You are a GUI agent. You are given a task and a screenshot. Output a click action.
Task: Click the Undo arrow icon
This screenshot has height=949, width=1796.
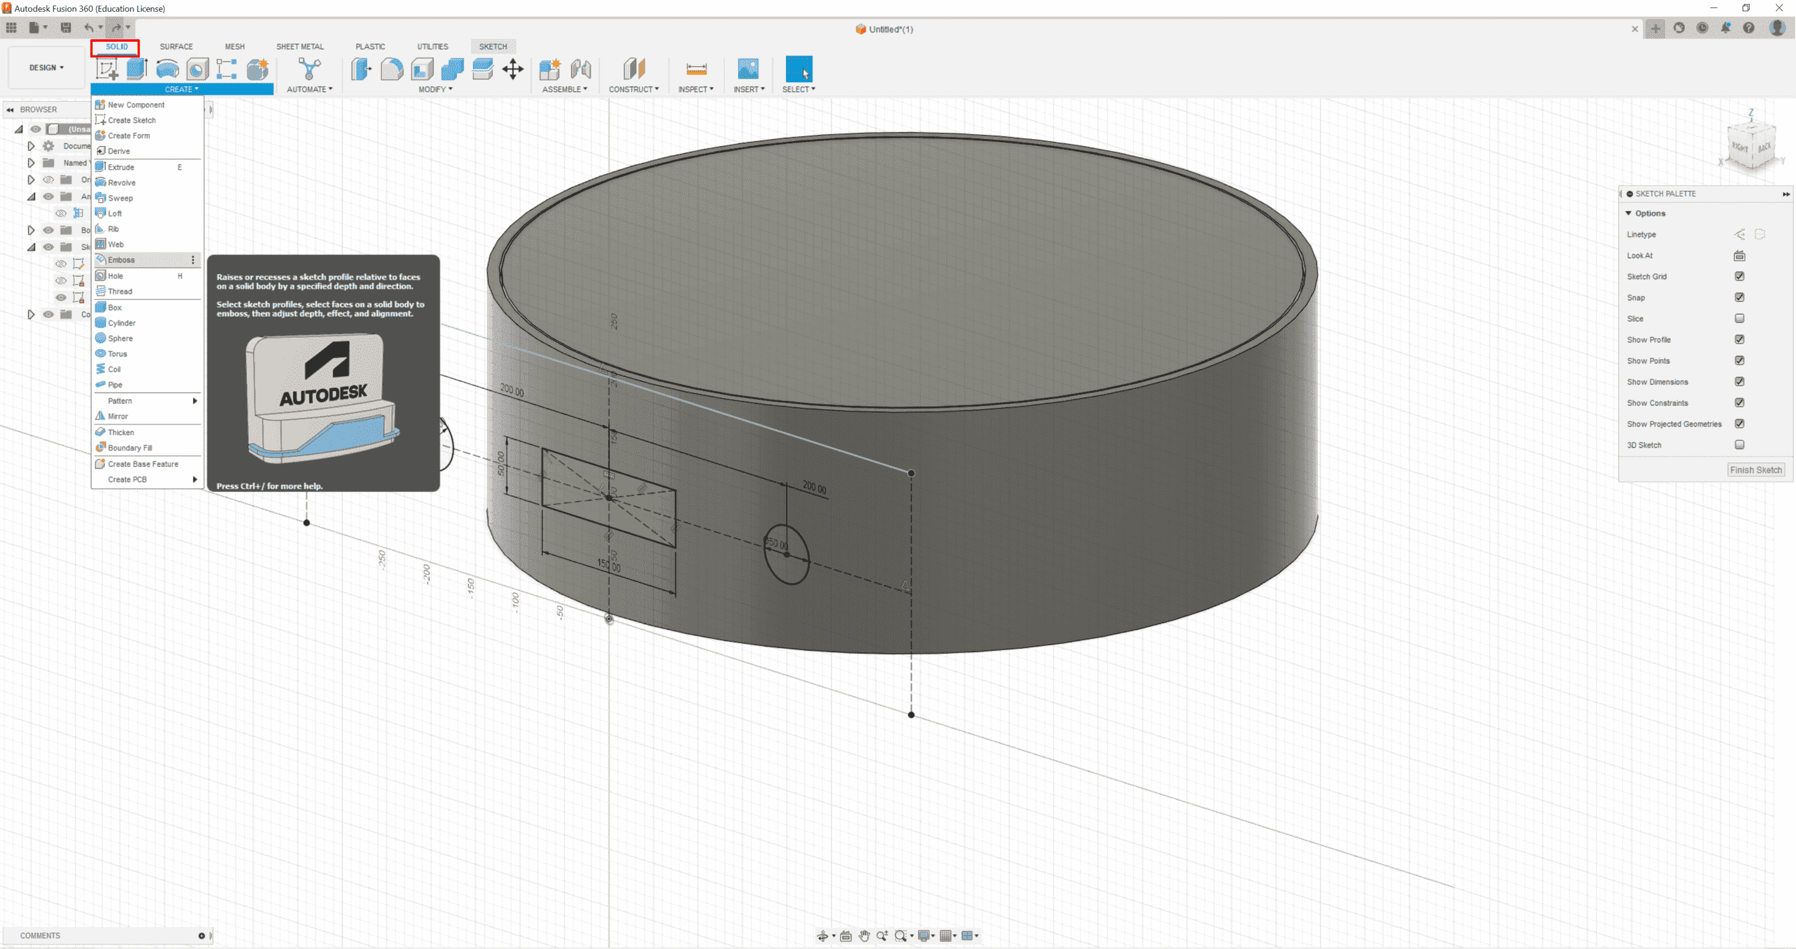point(89,28)
